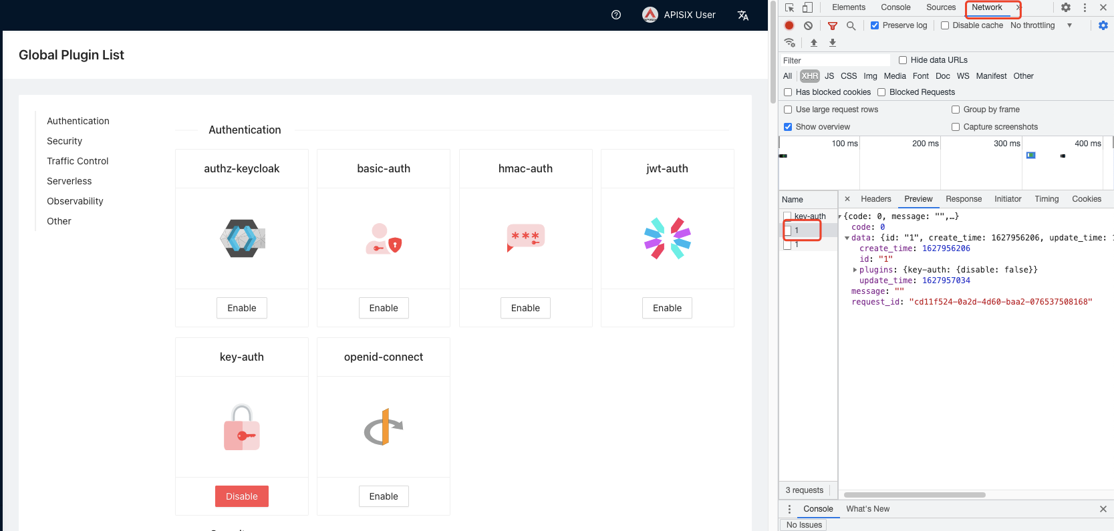
Task: Open the No throttling dropdown
Action: 1041,25
